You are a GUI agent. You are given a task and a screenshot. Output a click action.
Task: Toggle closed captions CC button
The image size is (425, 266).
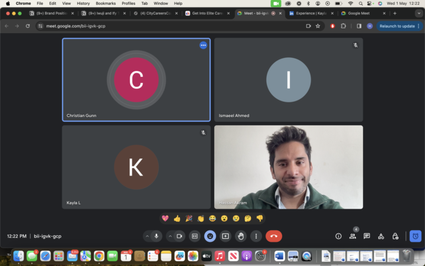point(195,236)
